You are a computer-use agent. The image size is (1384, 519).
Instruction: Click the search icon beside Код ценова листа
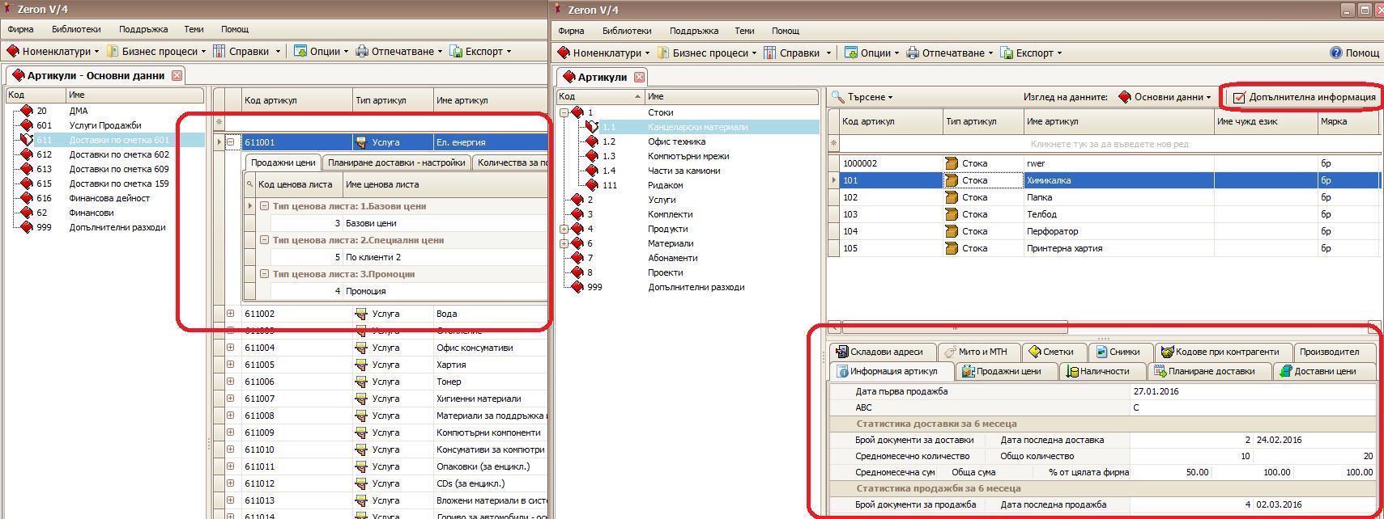coord(251,184)
